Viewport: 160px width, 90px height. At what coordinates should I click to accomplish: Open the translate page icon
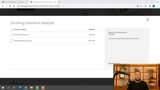point(138,6)
